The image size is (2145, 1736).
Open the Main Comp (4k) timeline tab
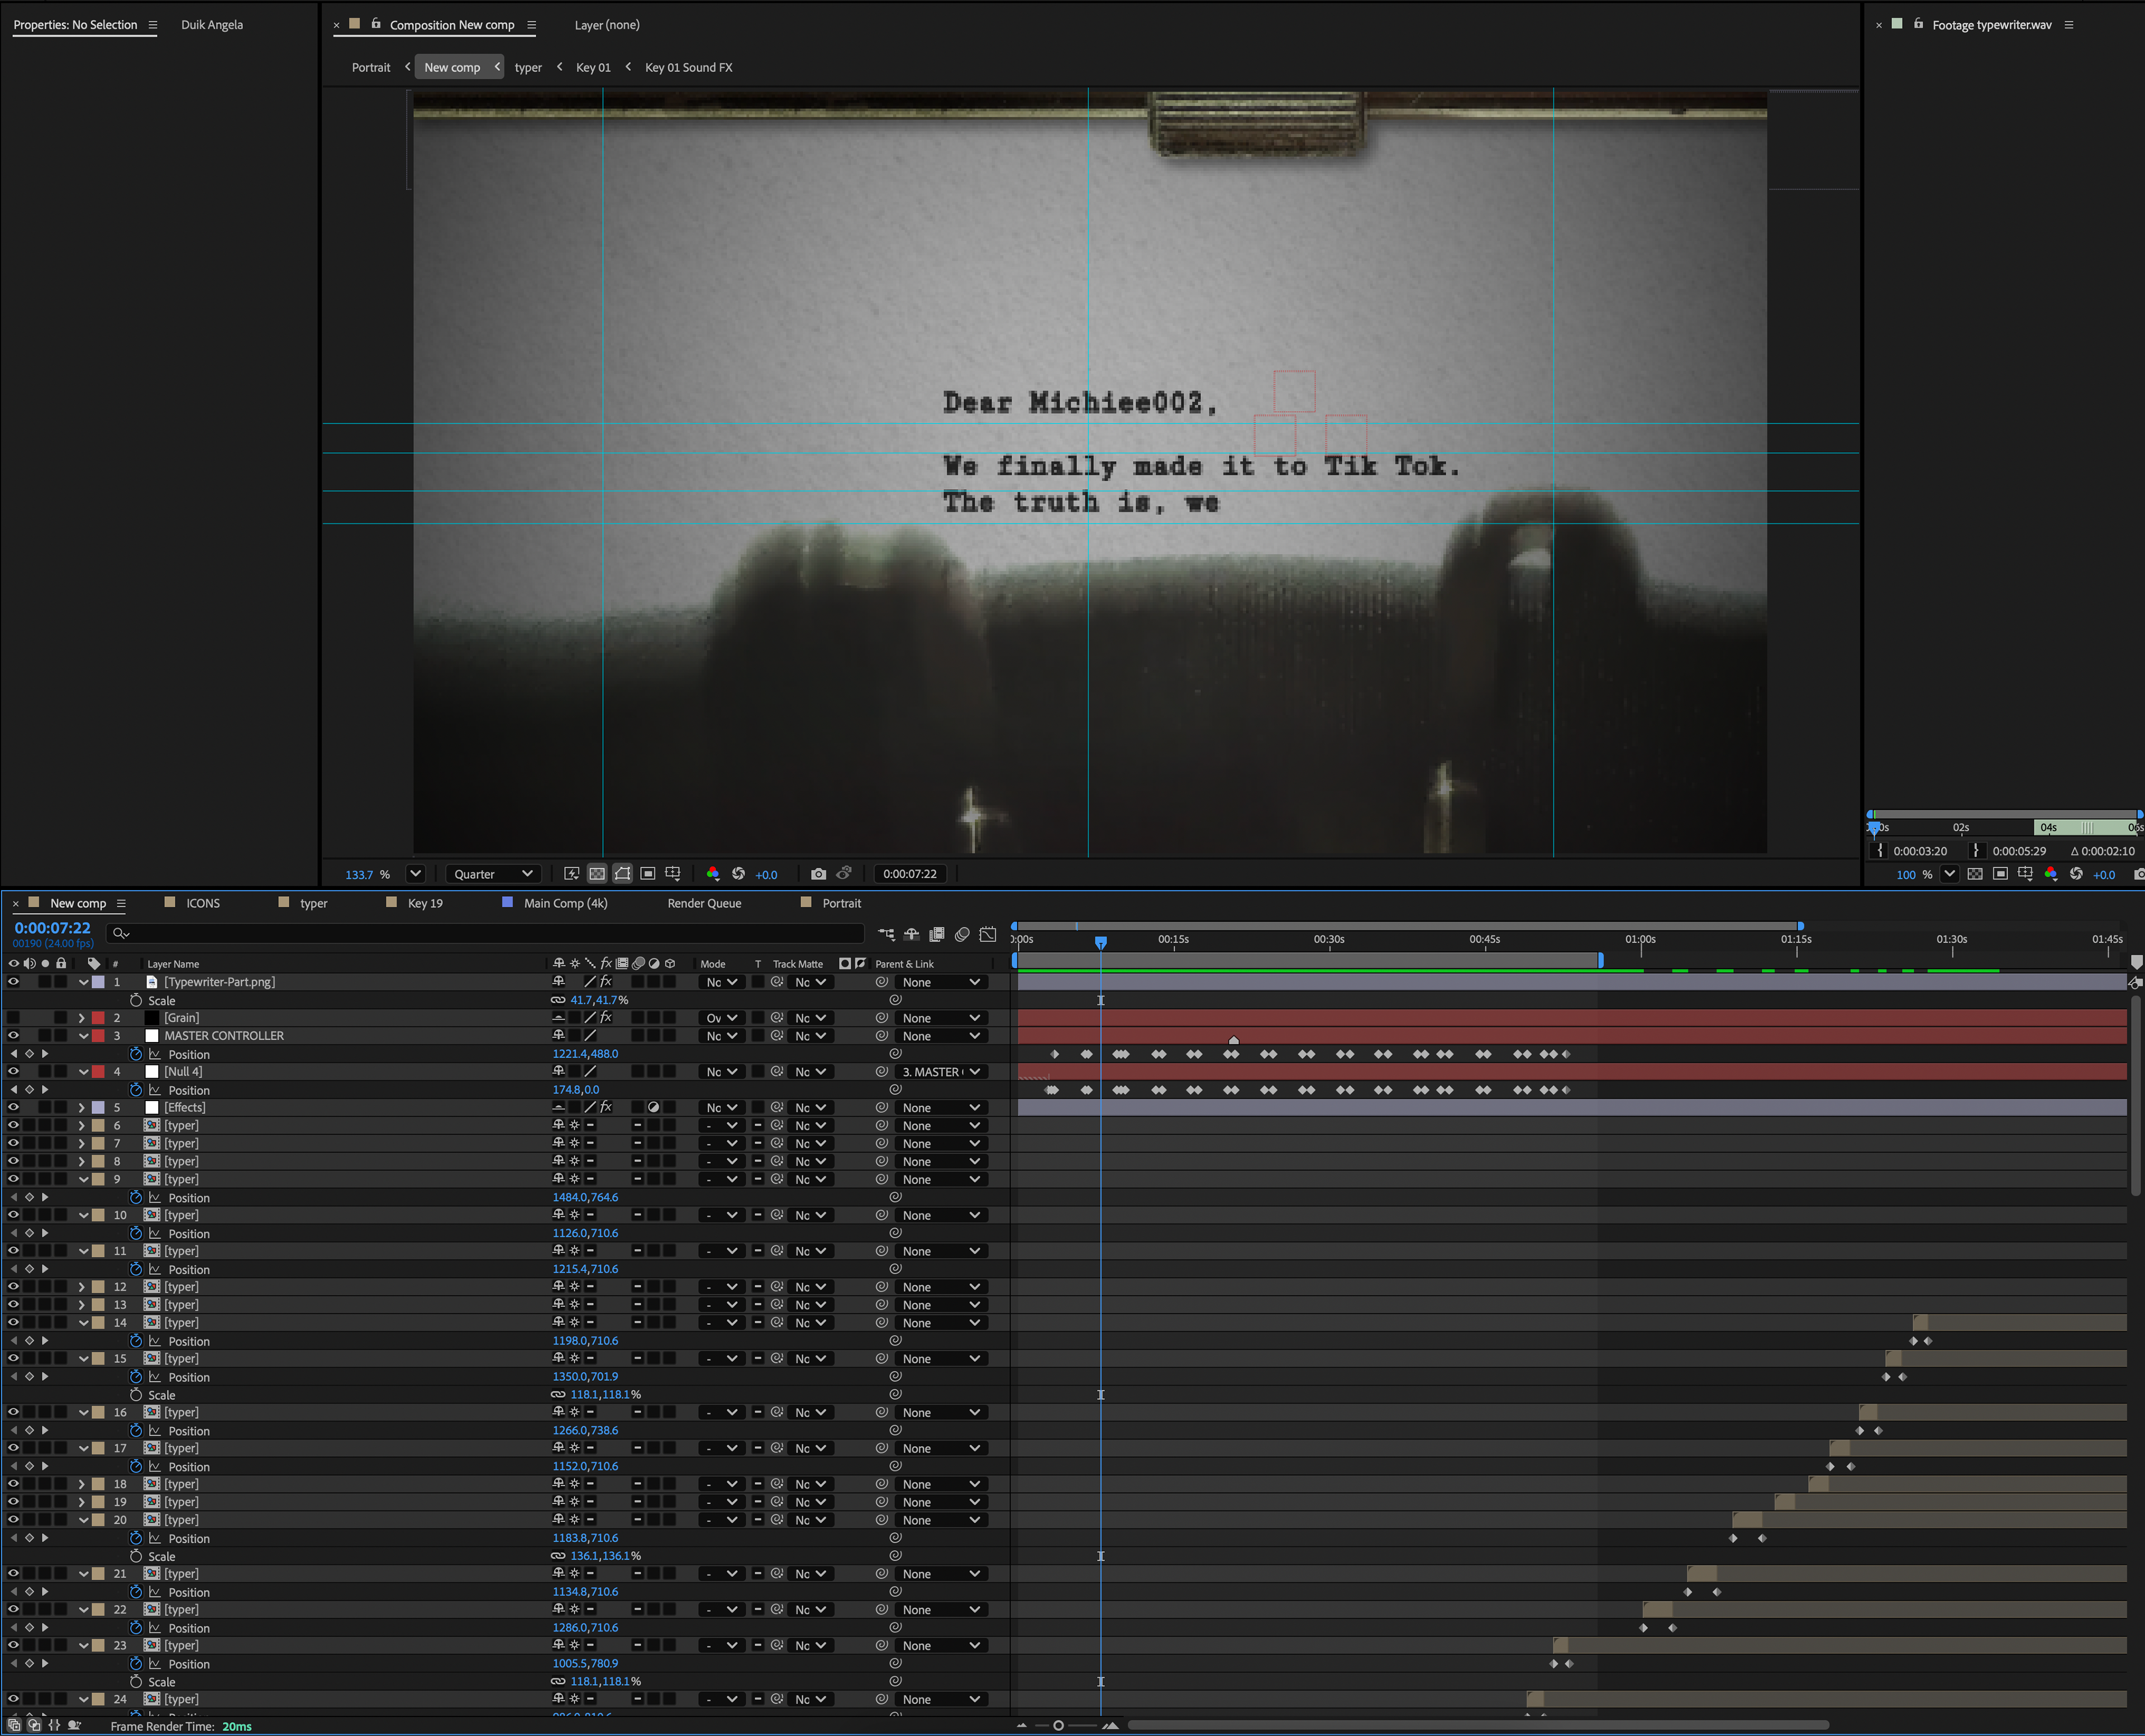(565, 903)
